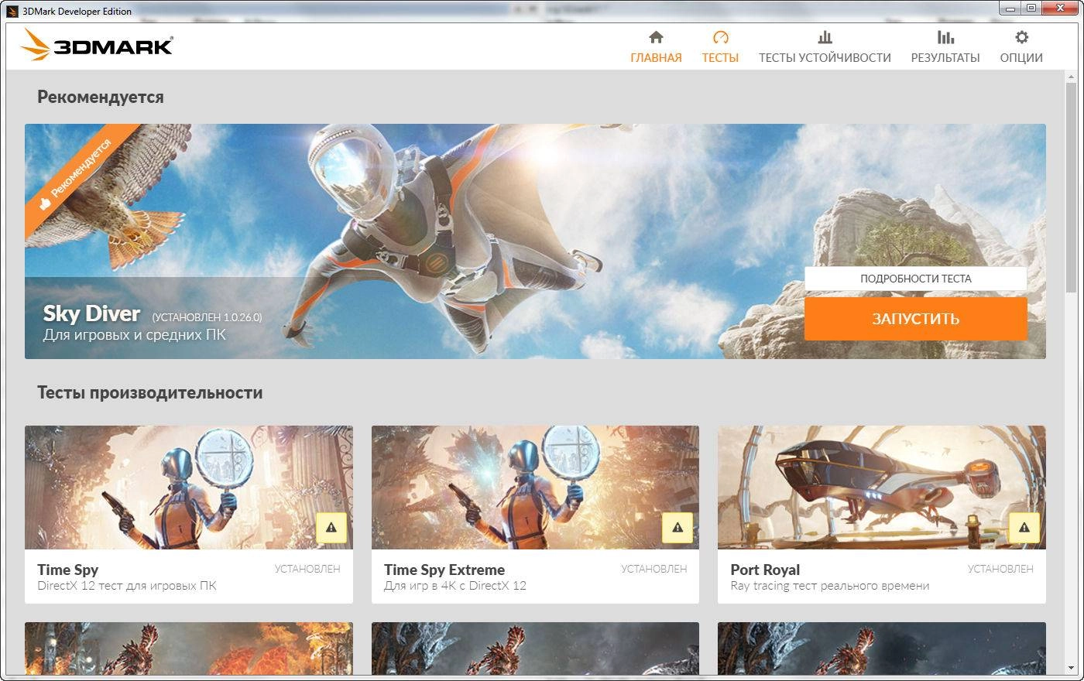Click the gear icon above ОПЦИИ
Viewport: 1084px width, 681px height.
tap(1021, 37)
